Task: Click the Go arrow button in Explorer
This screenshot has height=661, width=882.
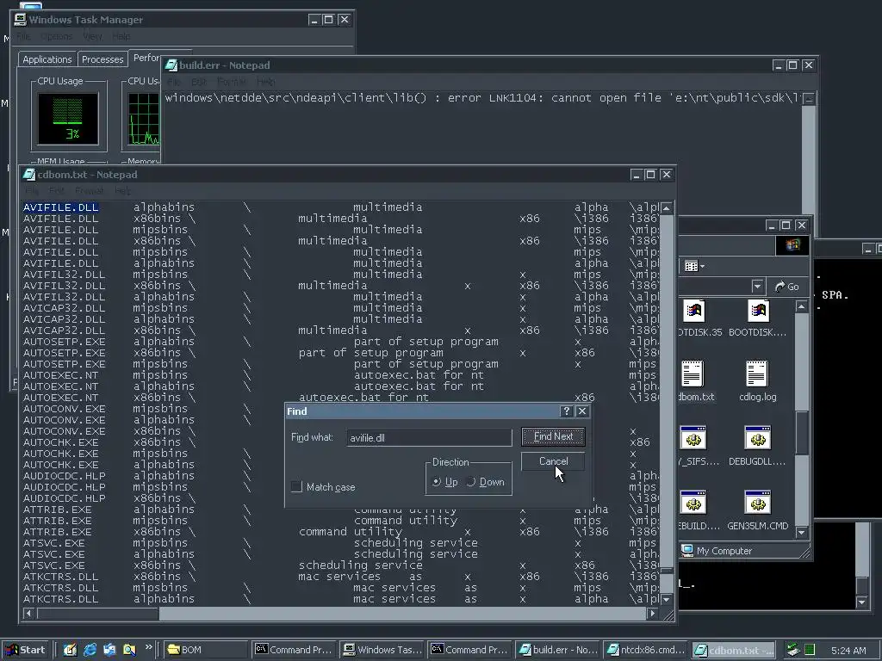Action: click(787, 287)
